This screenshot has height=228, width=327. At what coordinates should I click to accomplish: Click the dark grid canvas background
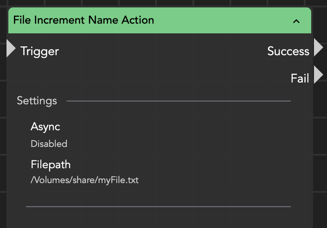[320, 139]
